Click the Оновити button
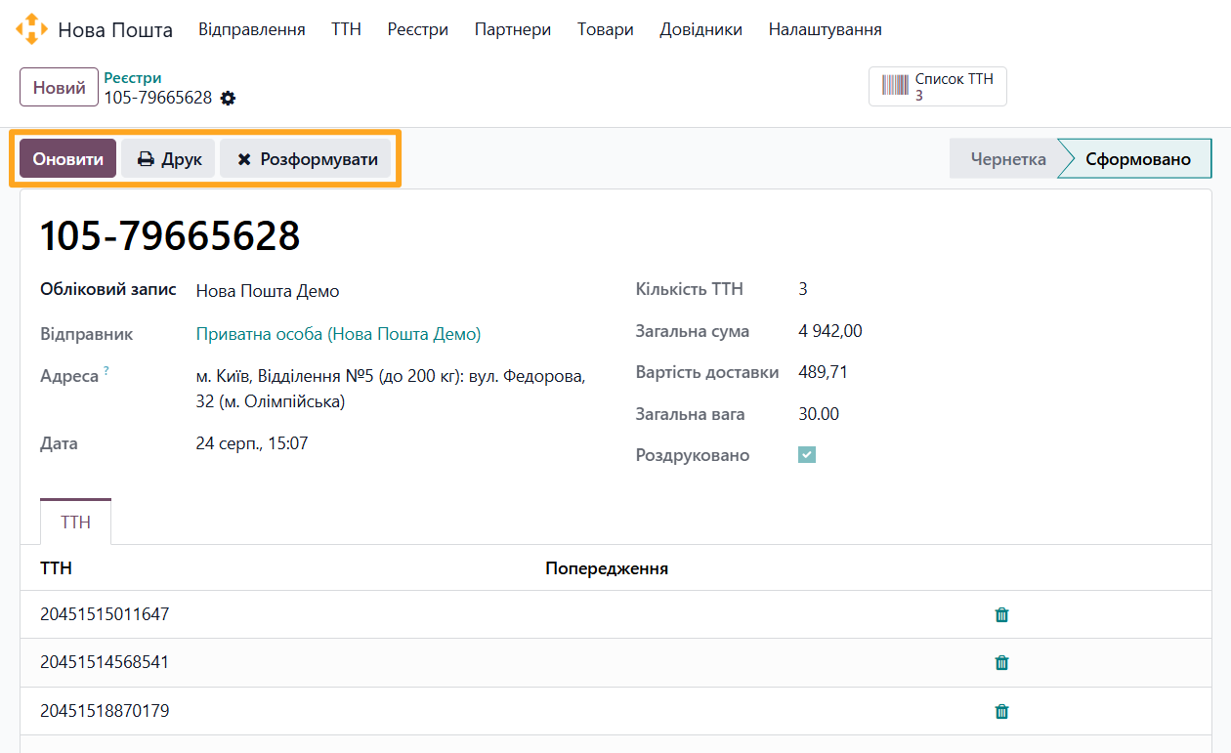The width and height of the screenshot is (1231, 753). click(68, 158)
